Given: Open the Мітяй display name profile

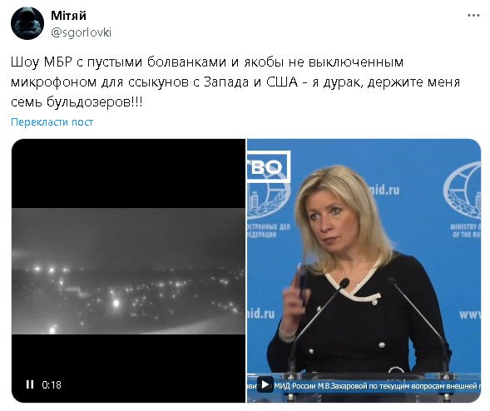Looking at the screenshot, I should [x=69, y=16].
